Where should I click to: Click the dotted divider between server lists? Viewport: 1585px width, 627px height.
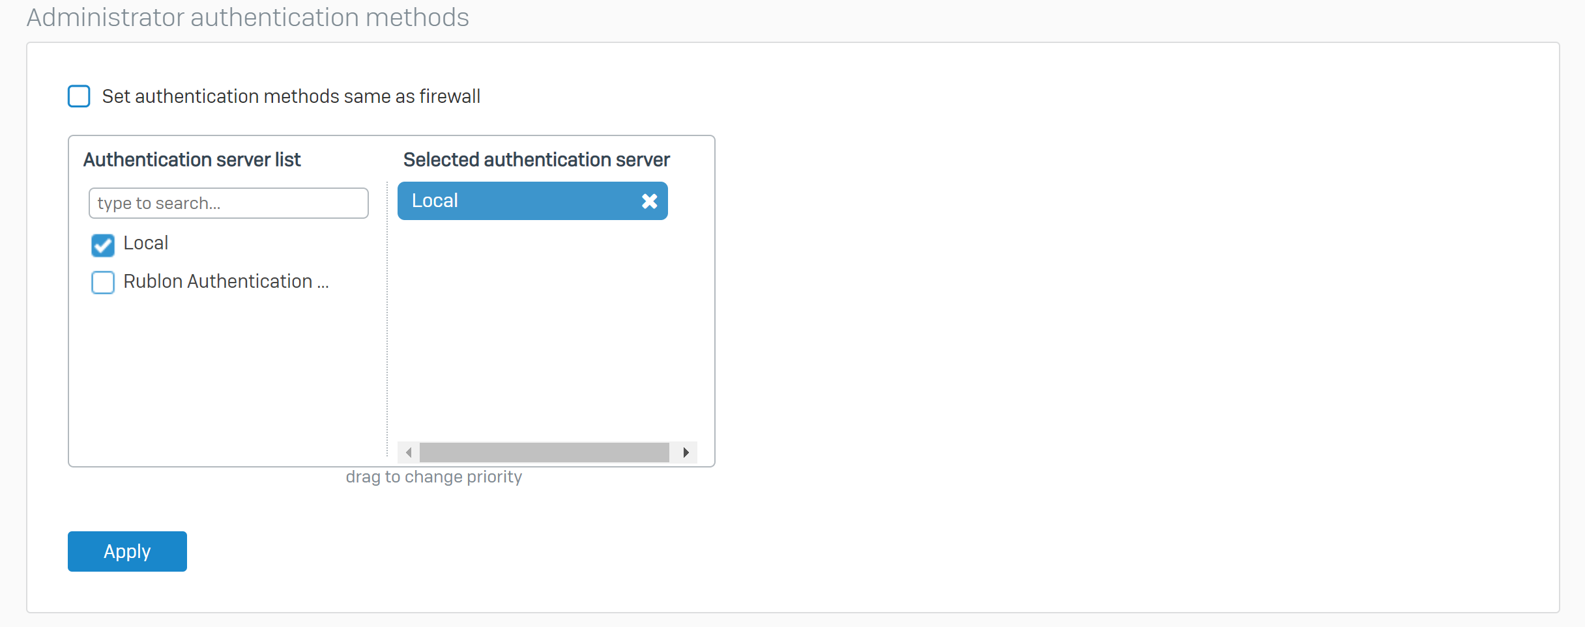coord(387,326)
